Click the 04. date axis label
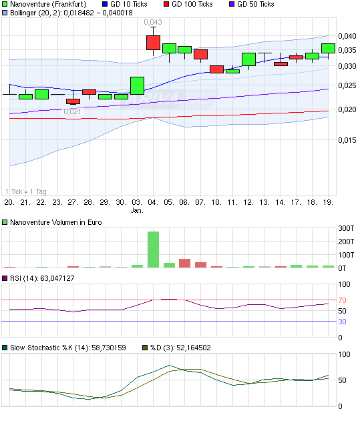Screen dimensions: 364x421 point(153,202)
